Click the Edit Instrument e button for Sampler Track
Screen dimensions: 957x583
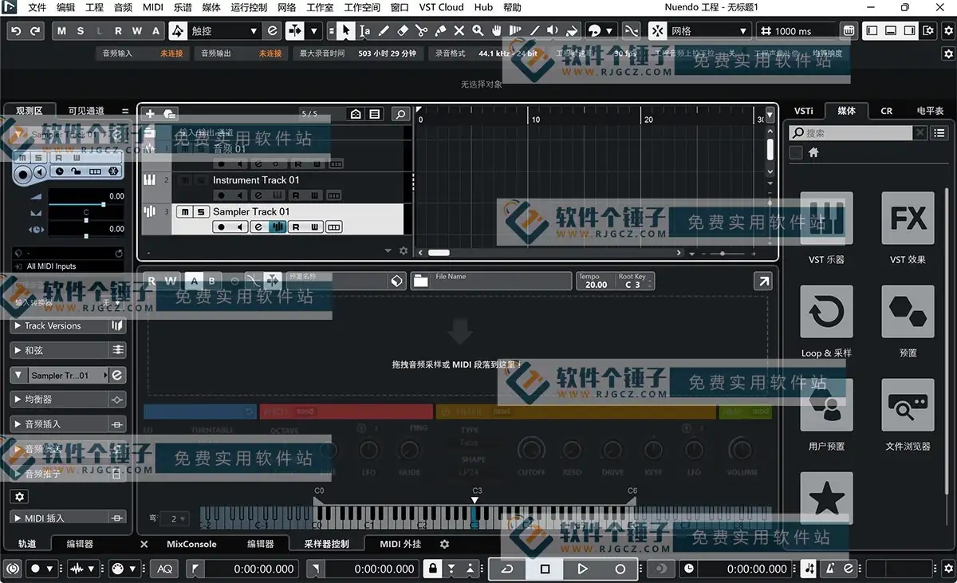[258, 227]
